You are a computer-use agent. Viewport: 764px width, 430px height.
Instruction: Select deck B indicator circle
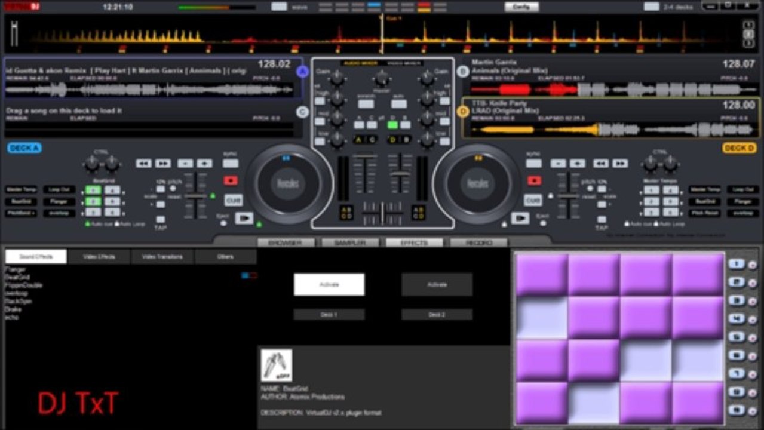tap(462, 72)
